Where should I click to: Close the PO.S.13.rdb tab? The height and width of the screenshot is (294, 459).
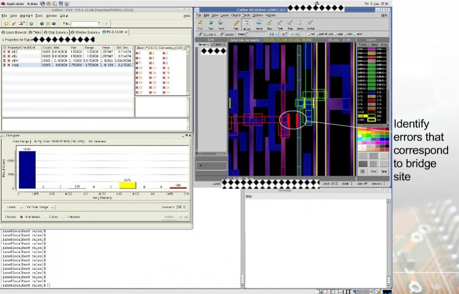[x=126, y=32]
